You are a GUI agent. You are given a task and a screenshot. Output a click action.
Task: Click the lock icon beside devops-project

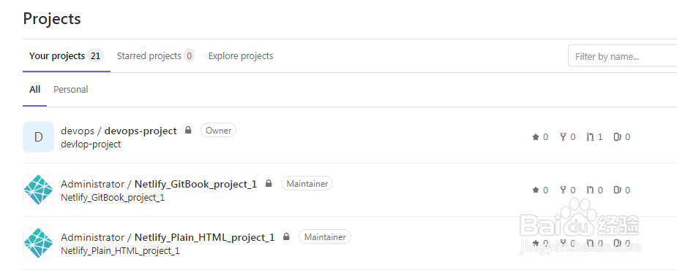(188, 130)
